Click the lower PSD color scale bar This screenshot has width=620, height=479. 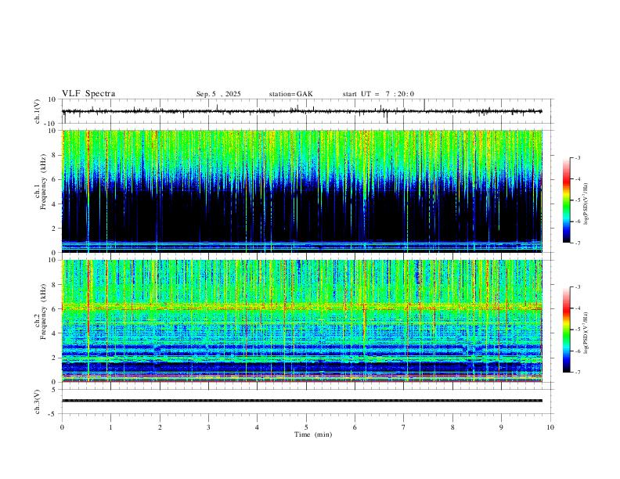567,330
